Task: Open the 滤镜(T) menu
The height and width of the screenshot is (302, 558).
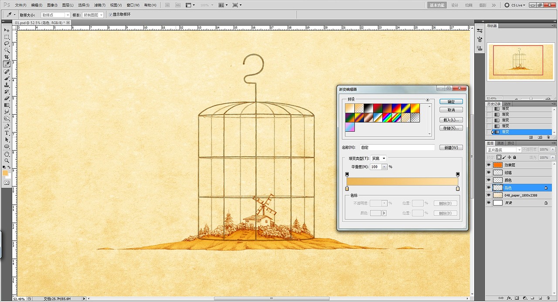Action: point(100,5)
